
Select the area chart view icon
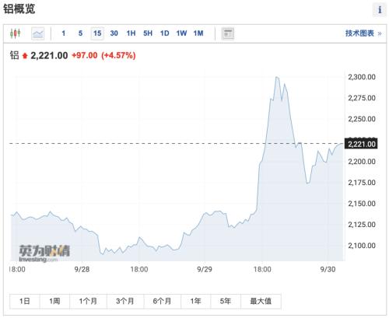tap(38, 33)
